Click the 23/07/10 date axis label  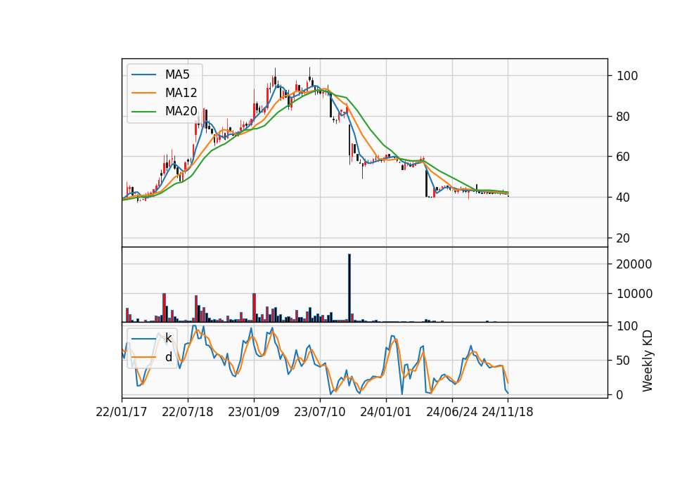click(x=319, y=412)
